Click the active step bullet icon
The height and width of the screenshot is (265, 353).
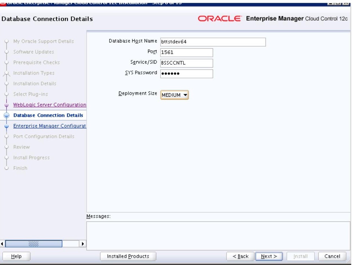[x=7, y=115]
